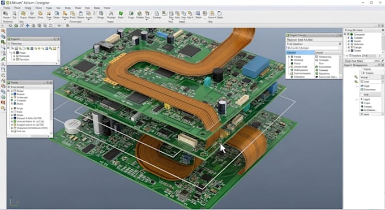Open the first menu in the menu bar
The height and width of the screenshot is (210, 385).
pos(7,8)
